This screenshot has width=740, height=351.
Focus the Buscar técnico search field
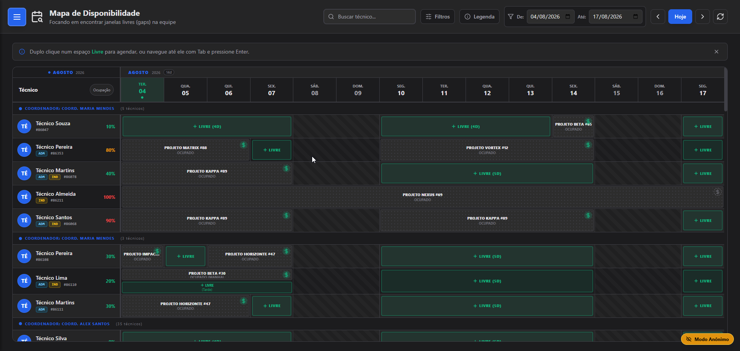[370, 17]
